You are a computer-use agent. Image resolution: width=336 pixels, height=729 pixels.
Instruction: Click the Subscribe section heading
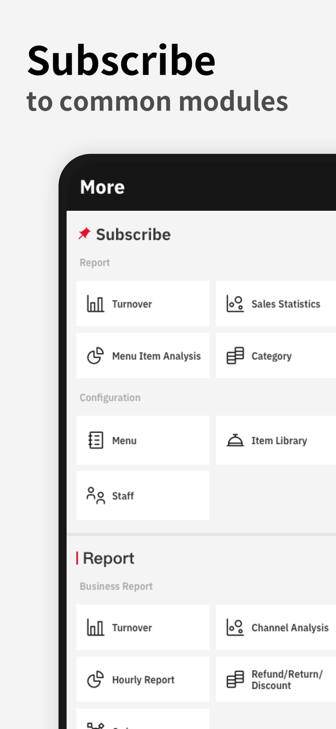[133, 234]
